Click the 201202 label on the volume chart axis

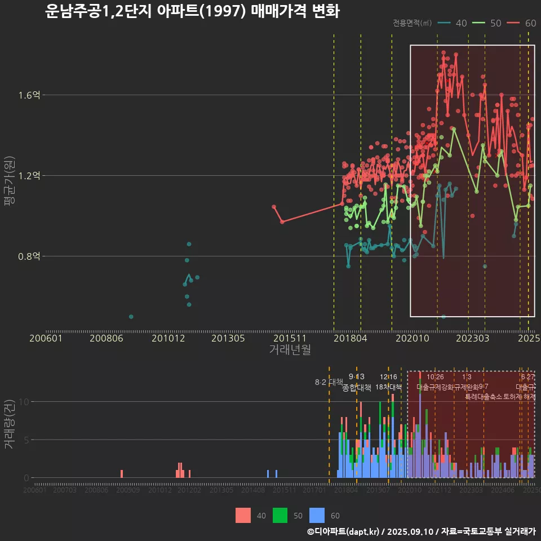(189, 490)
